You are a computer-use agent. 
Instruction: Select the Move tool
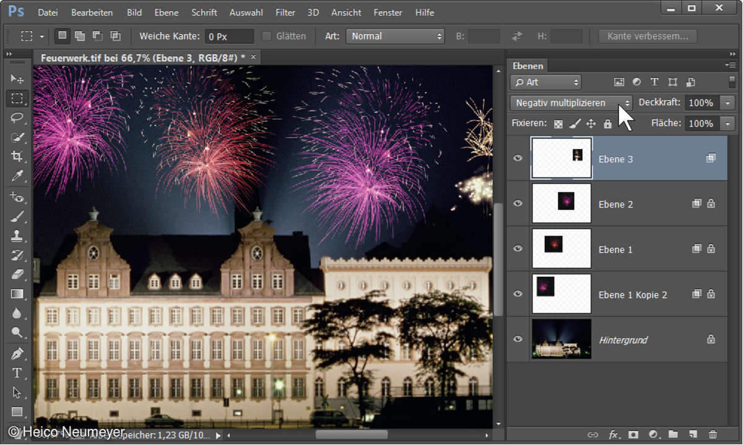17,79
